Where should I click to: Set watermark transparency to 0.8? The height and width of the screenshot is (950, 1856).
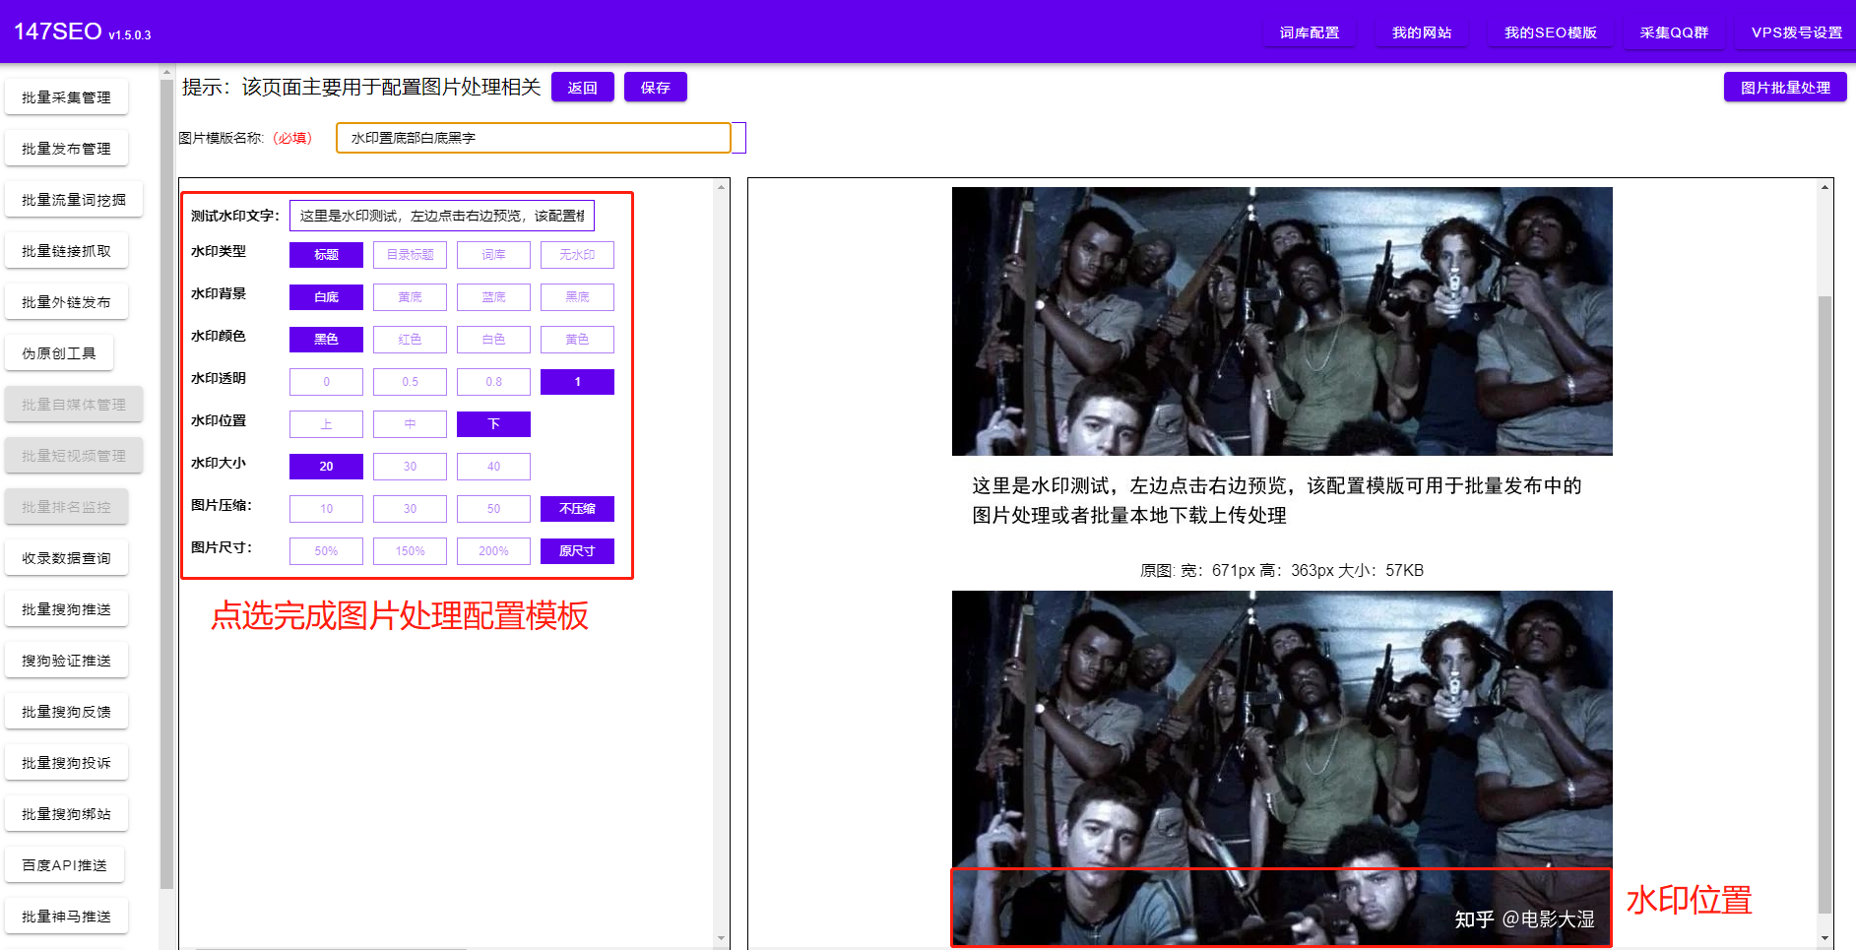[x=493, y=382]
